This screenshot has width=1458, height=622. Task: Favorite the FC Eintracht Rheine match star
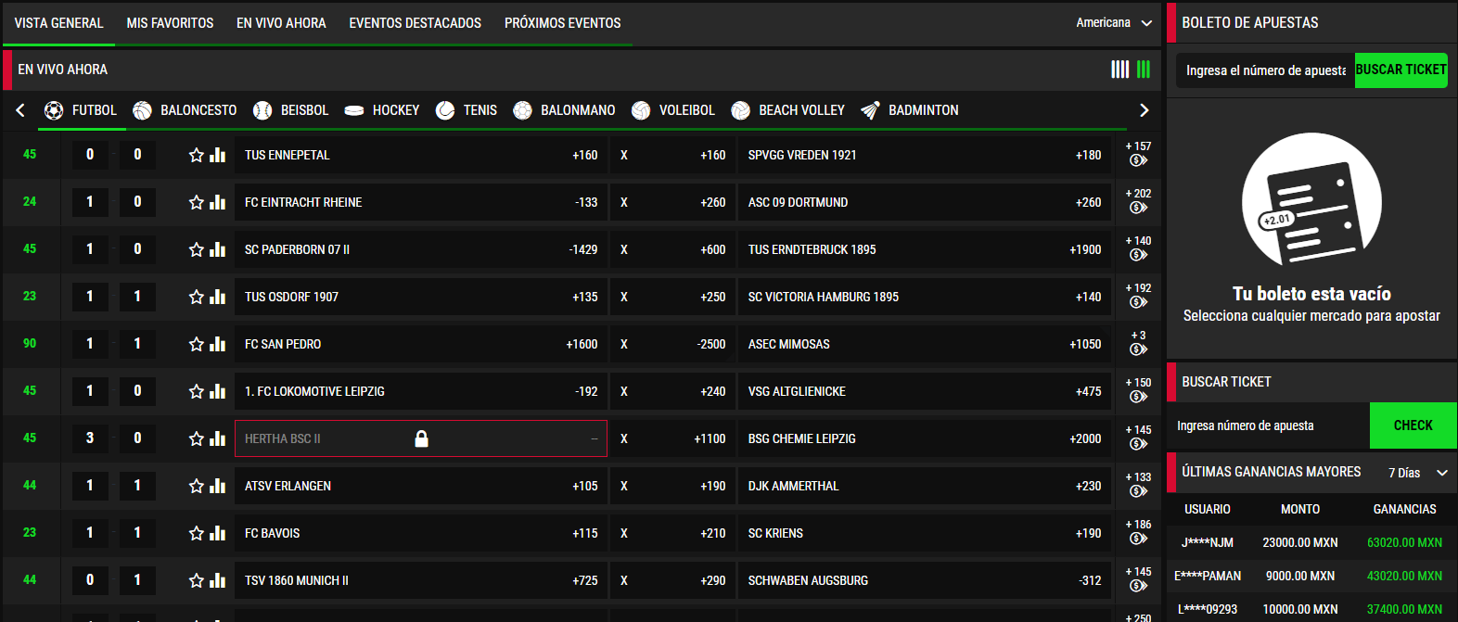(196, 202)
